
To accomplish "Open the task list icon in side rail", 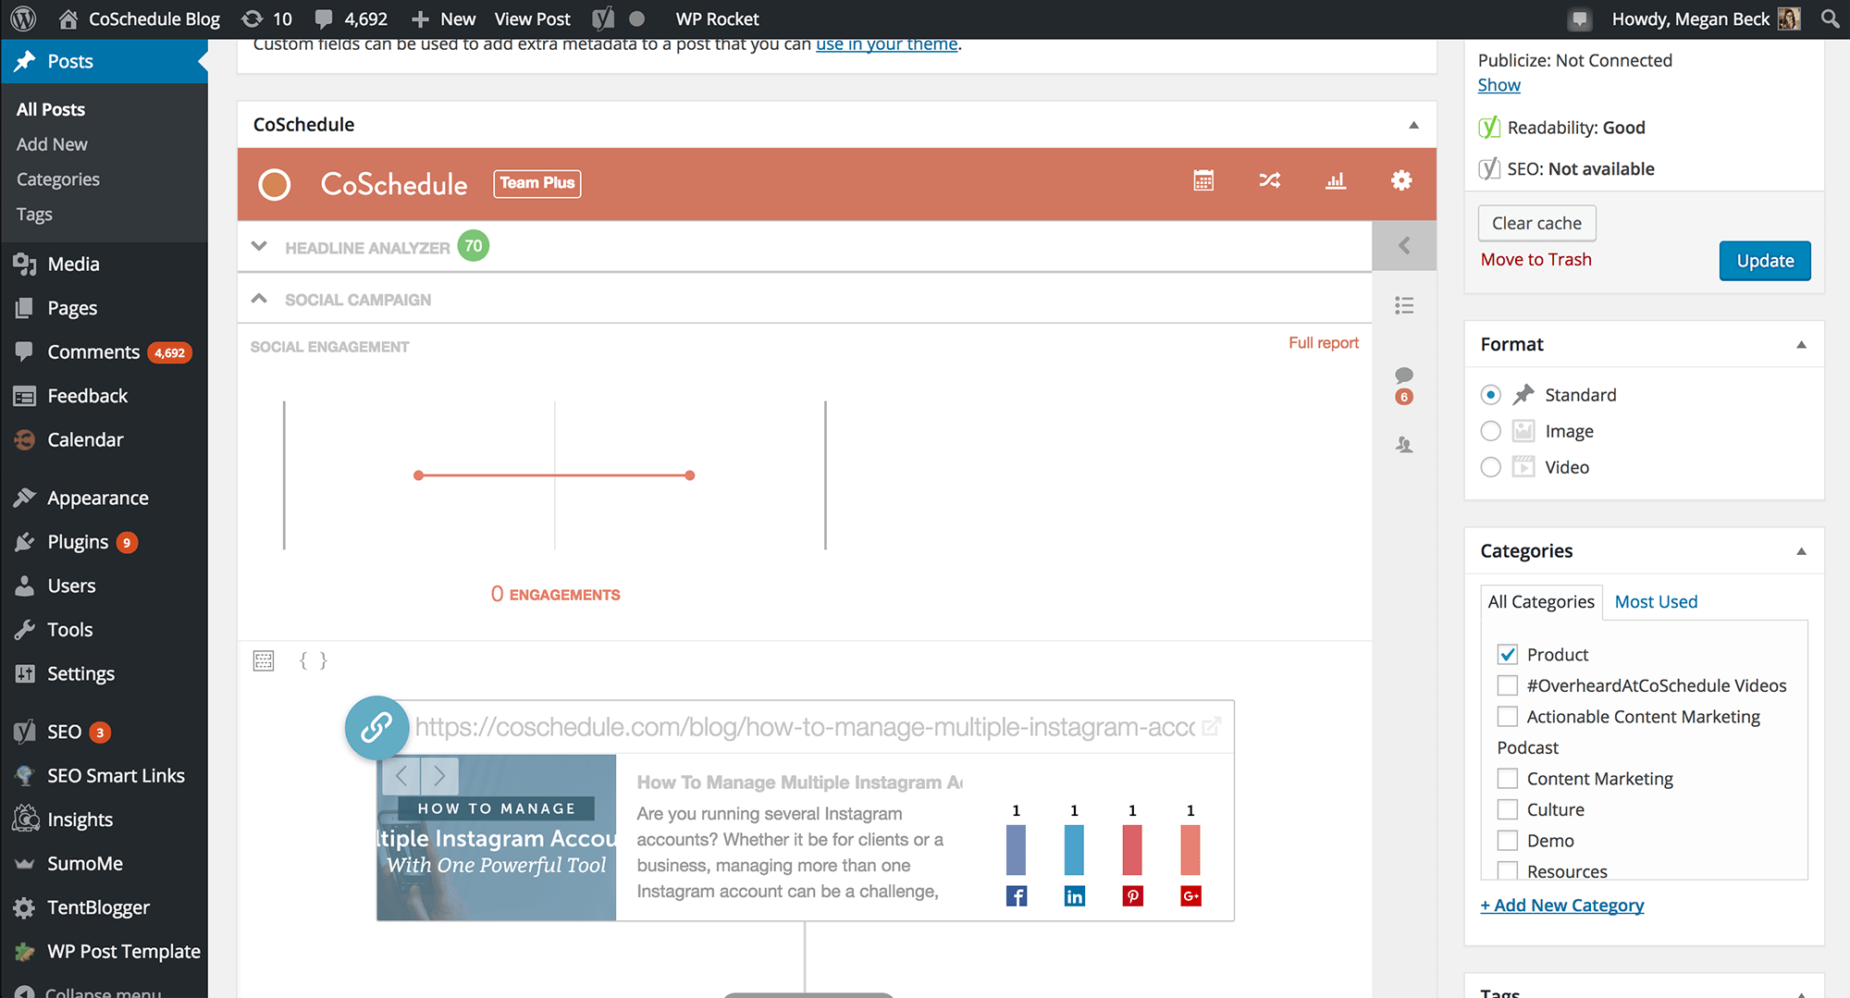I will coord(1404,305).
